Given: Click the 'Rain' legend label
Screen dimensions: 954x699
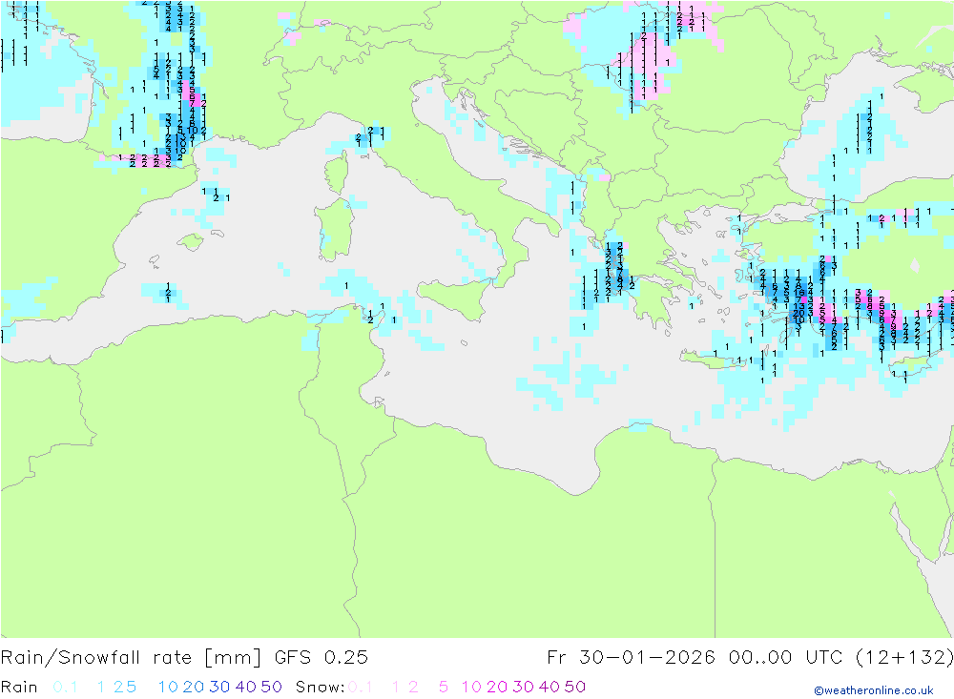Looking at the screenshot, I should coord(19,687).
